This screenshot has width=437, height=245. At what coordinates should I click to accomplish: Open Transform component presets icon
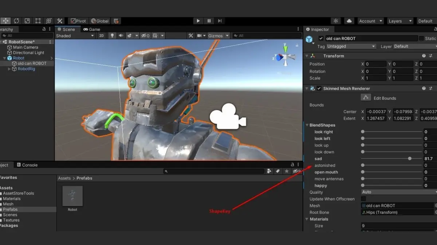(x=430, y=56)
